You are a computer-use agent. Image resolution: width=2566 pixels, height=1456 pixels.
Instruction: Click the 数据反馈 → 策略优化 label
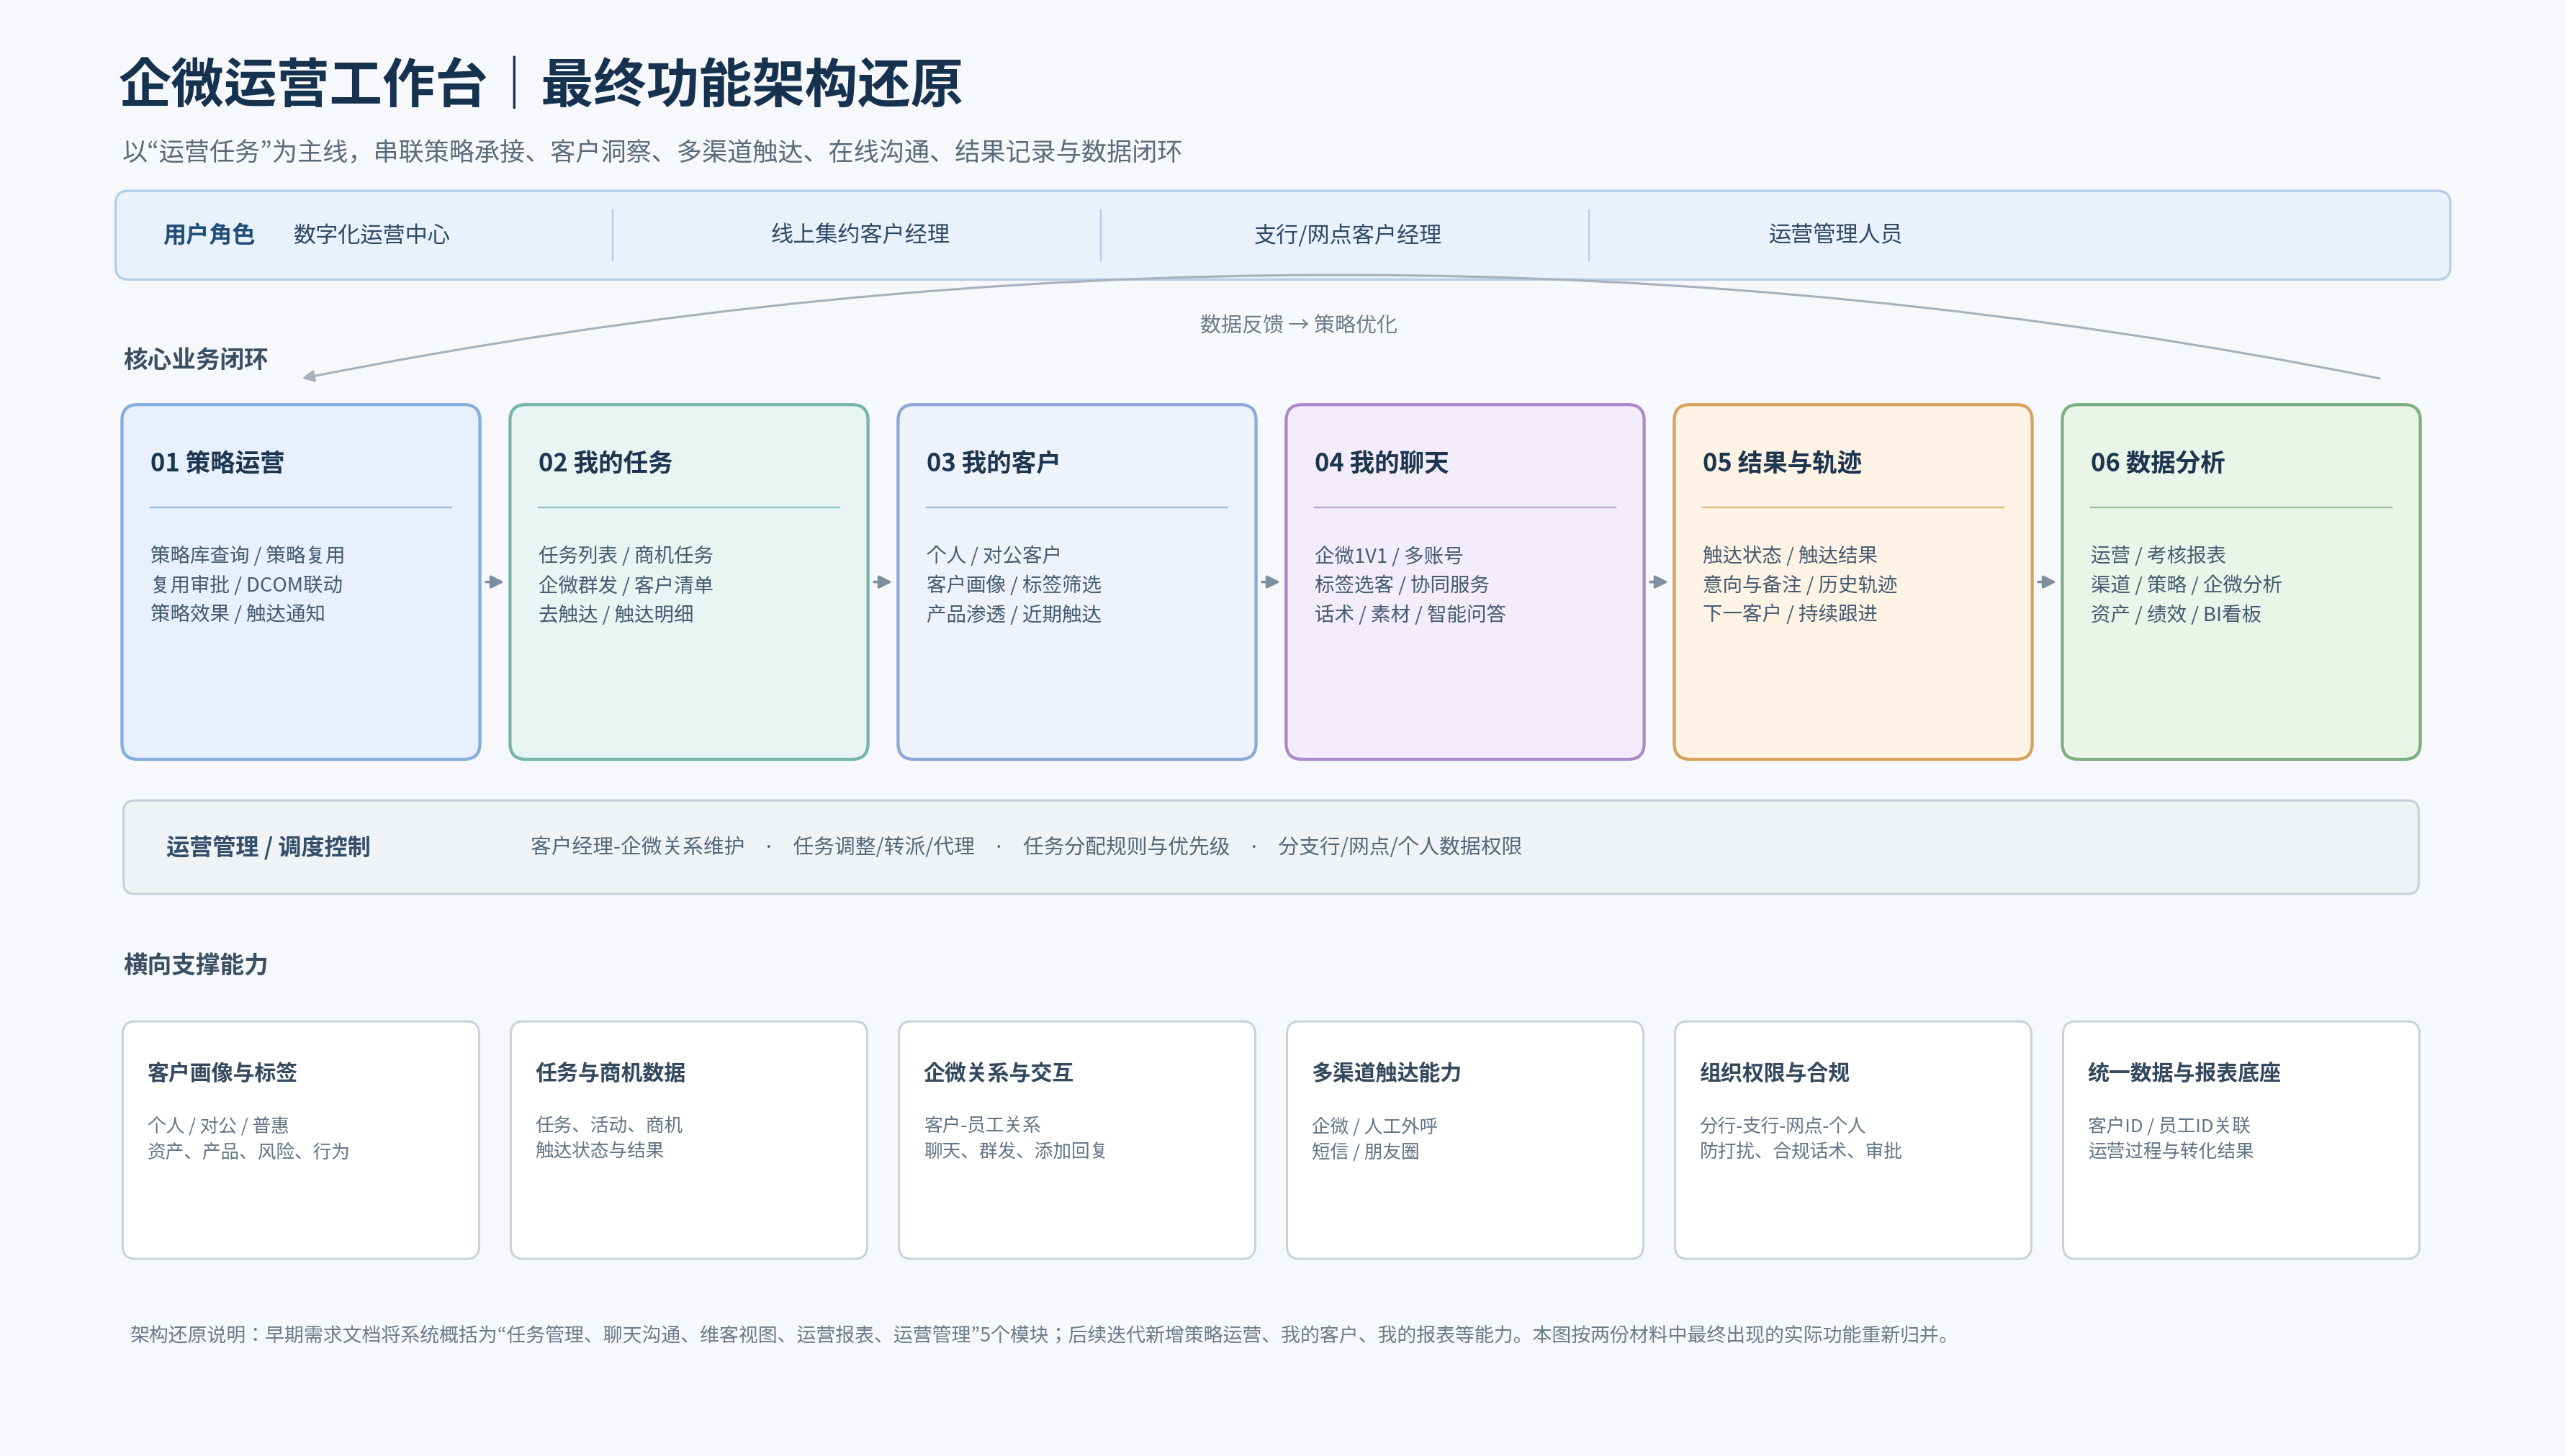pos(1297,324)
